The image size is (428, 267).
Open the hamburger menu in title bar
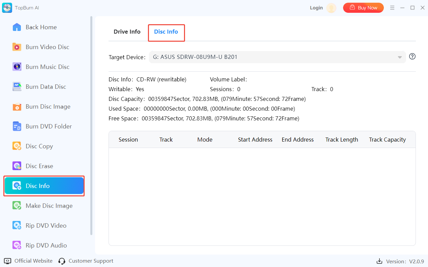pos(392,8)
